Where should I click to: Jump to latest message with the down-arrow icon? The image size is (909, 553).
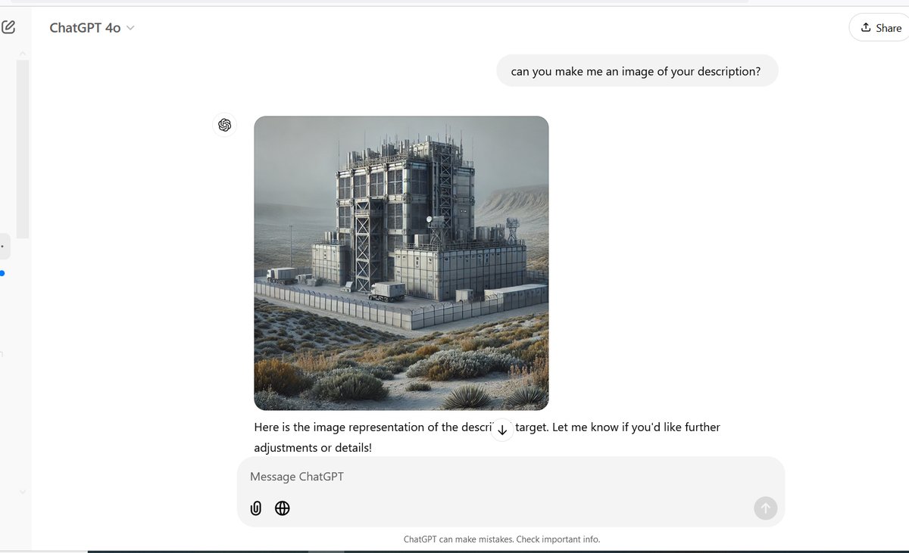click(x=502, y=429)
